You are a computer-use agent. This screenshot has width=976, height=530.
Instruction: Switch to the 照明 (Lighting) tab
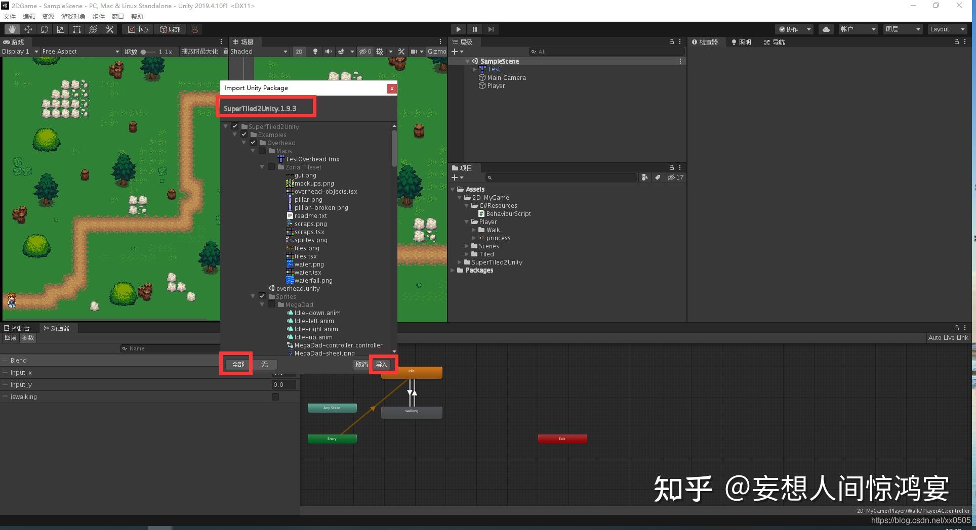click(x=741, y=42)
